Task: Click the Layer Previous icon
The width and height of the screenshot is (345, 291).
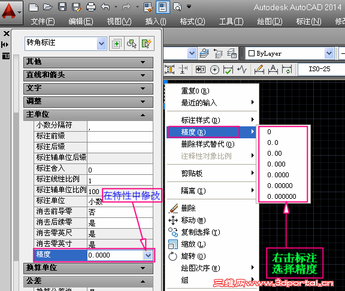Action: click(218, 53)
